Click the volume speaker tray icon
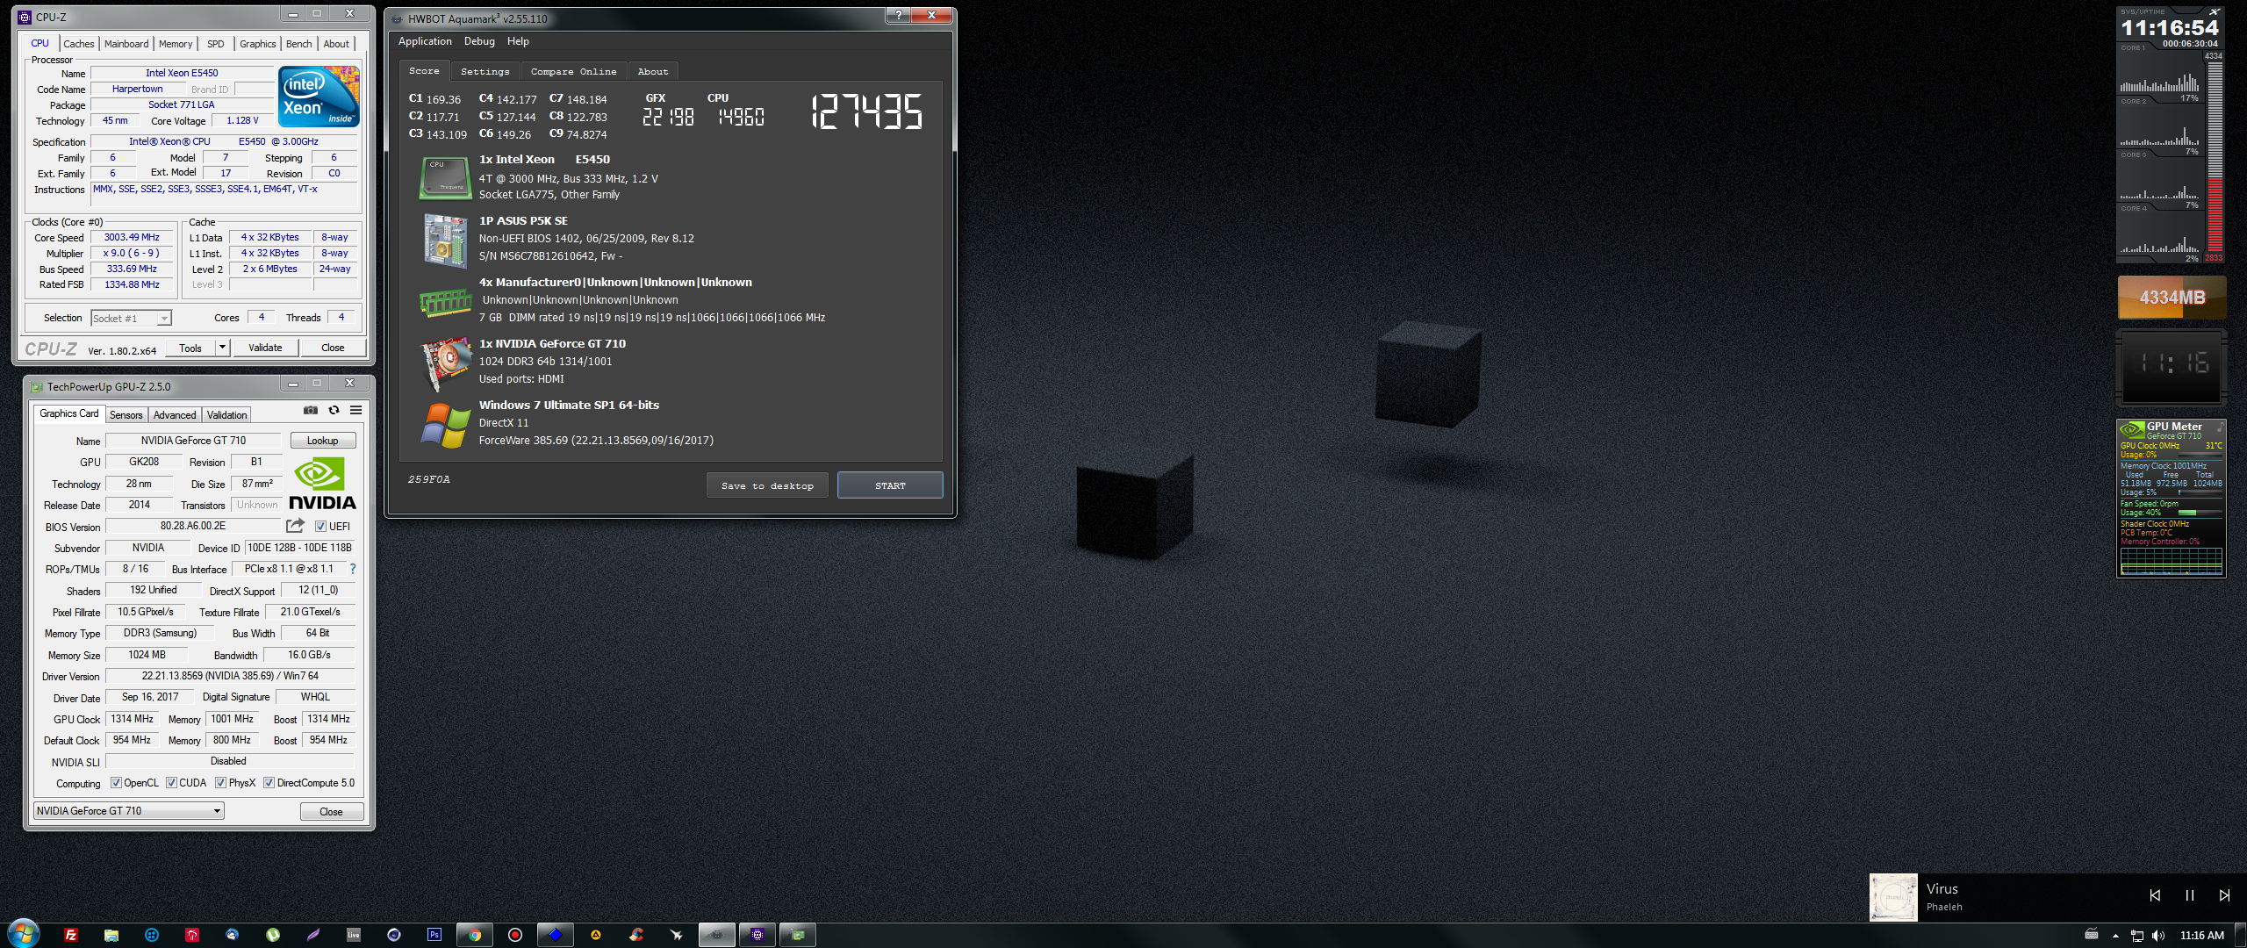The width and height of the screenshot is (2247, 948). [x=2158, y=936]
